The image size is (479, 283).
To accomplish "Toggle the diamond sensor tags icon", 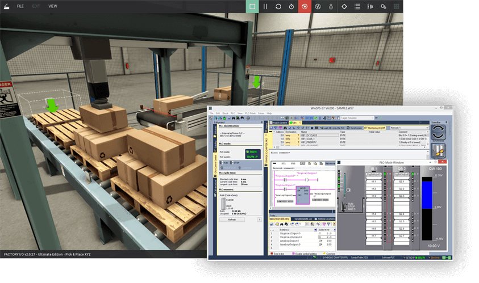I will coord(344,6).
